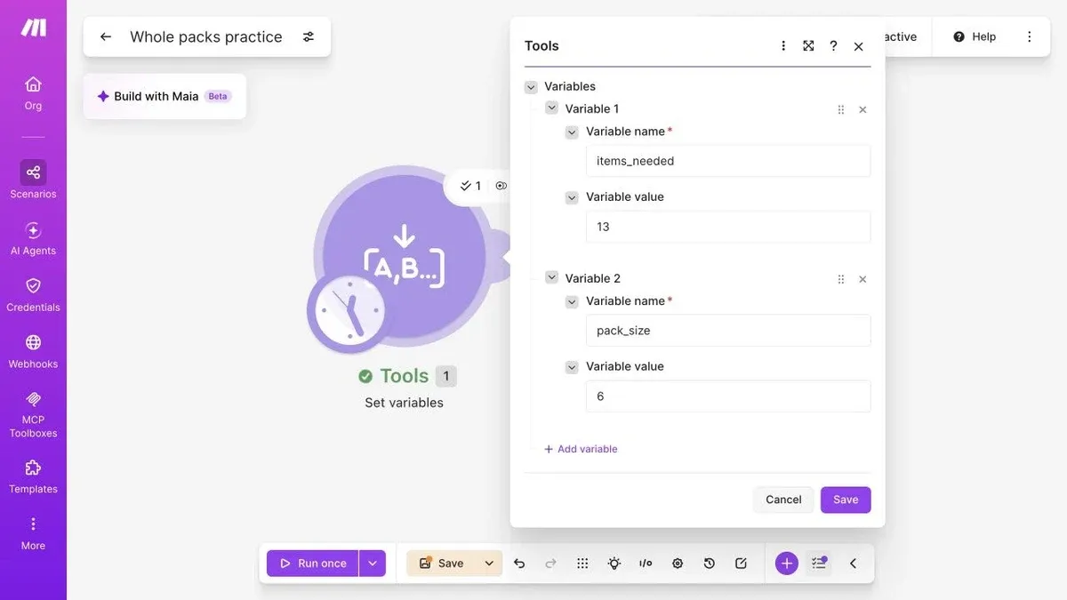Open MCP Toolboxes section
This screenshot has height=600, width=1067.
[33, 414]
